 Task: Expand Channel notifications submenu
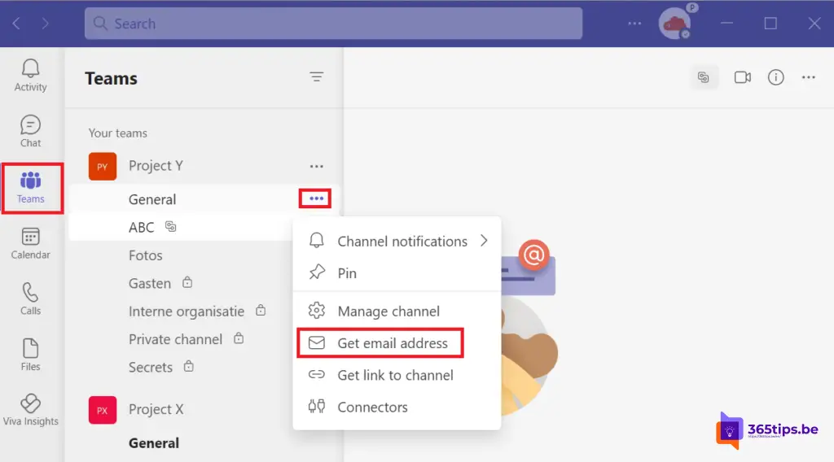[397, 241]
